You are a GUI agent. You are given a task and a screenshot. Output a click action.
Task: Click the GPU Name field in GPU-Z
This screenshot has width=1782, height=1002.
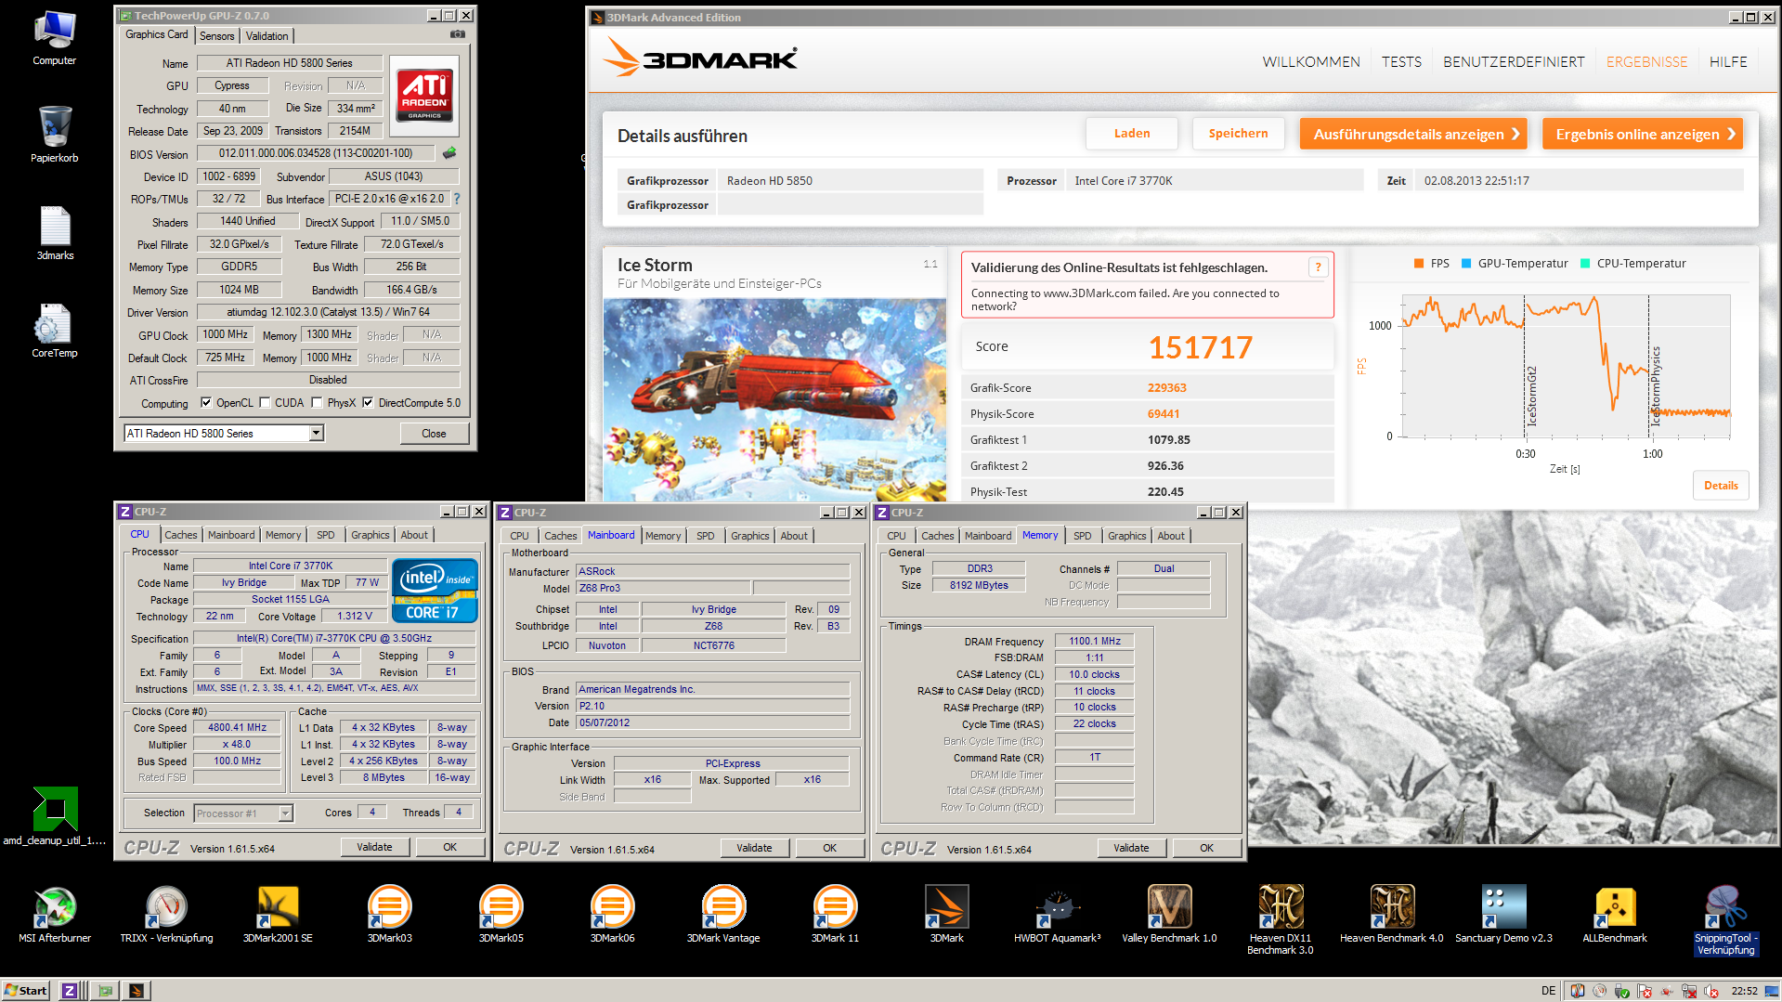(290, 63)
